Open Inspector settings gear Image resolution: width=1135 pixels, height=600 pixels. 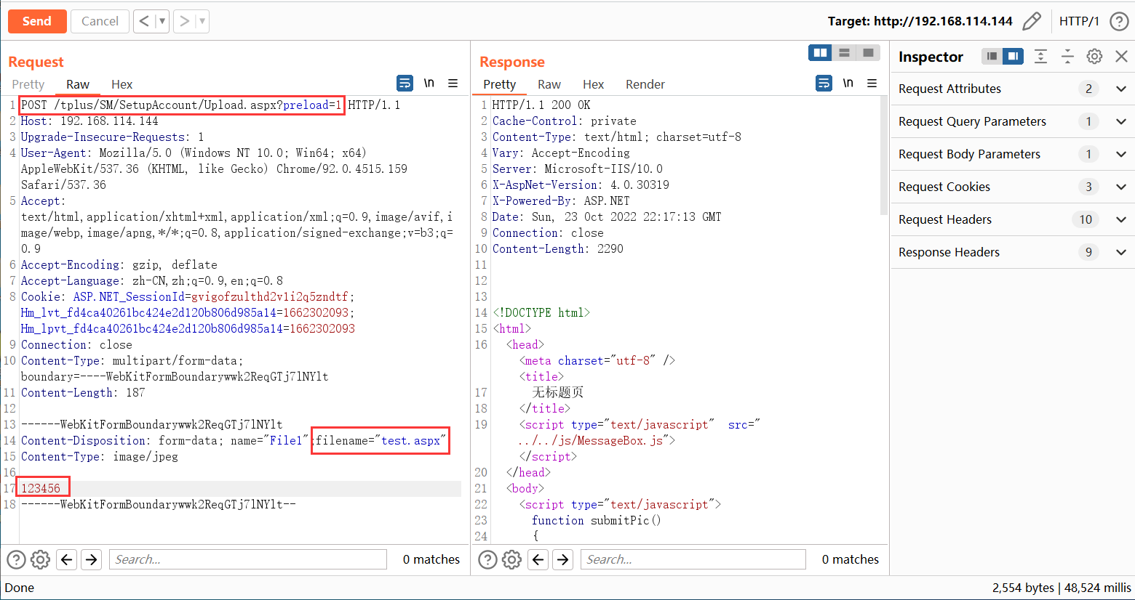click(x=1094, y=57)
